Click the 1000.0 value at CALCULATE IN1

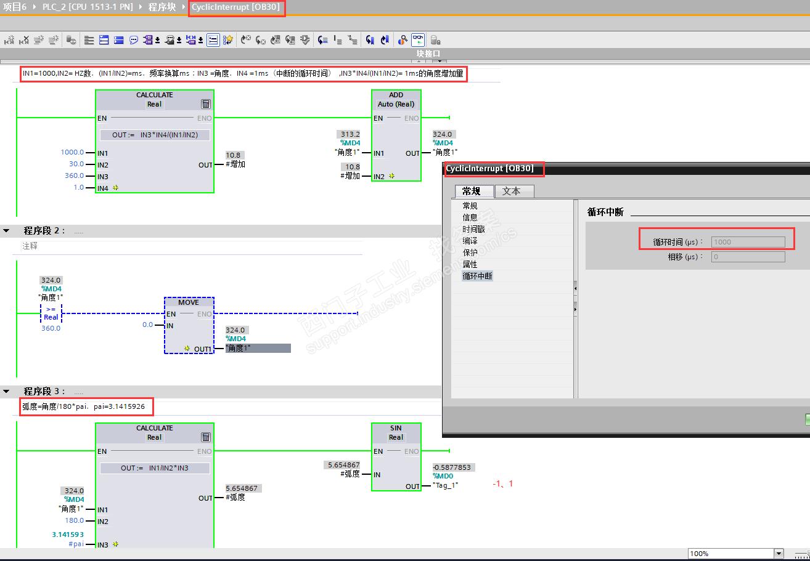72,153
